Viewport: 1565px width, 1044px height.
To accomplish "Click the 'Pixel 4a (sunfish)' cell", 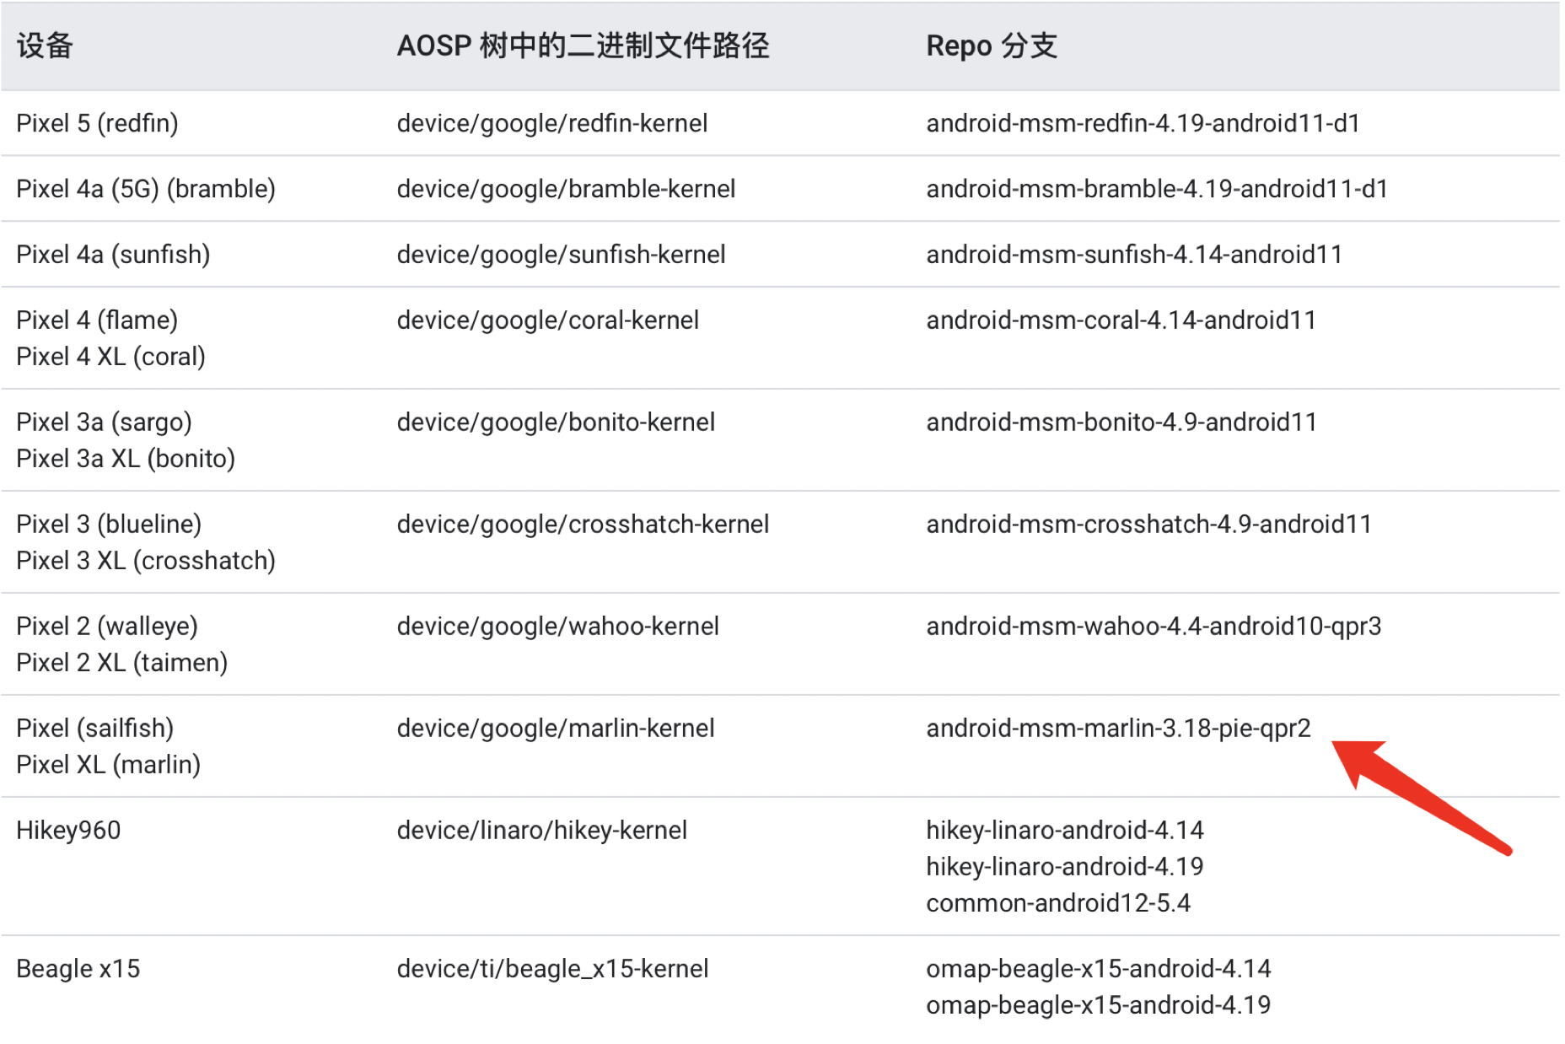I will pos(113,256).
